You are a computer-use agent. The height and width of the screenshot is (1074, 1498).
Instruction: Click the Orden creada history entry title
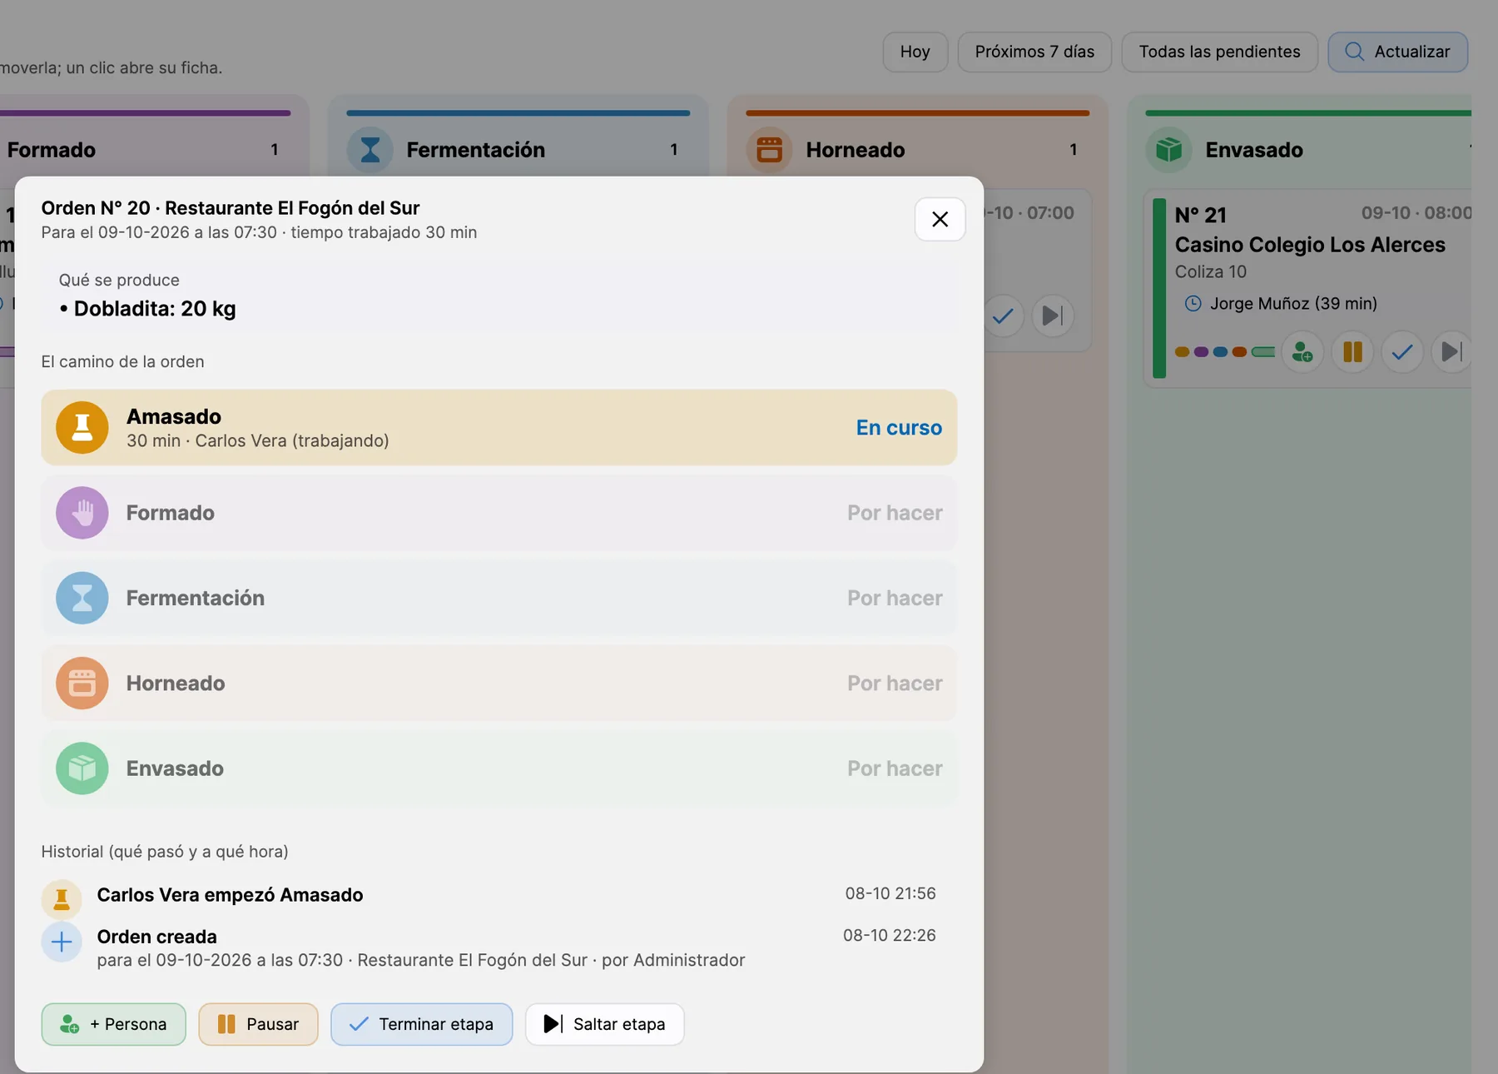point(157,937)
